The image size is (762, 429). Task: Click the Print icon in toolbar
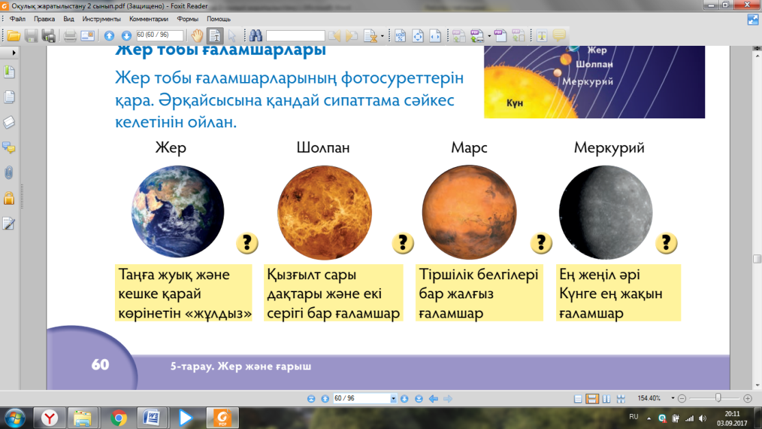click(70, 36)
